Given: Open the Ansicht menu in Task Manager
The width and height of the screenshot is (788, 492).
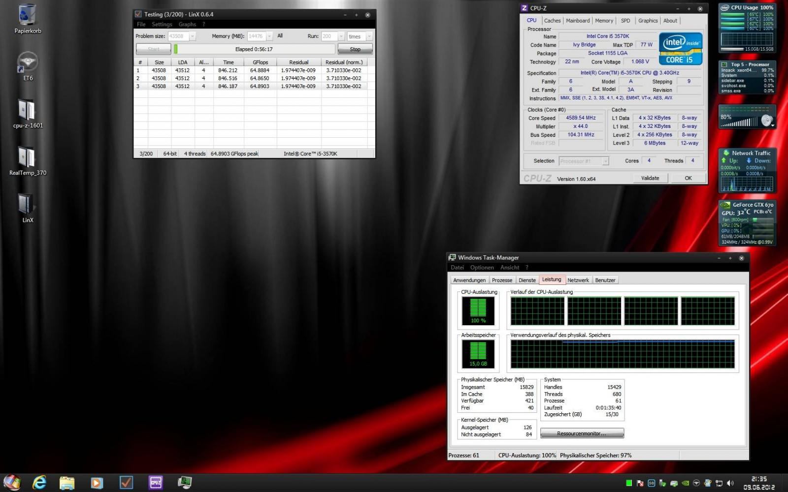Looking at the screenshot, I should click(510, 268).
